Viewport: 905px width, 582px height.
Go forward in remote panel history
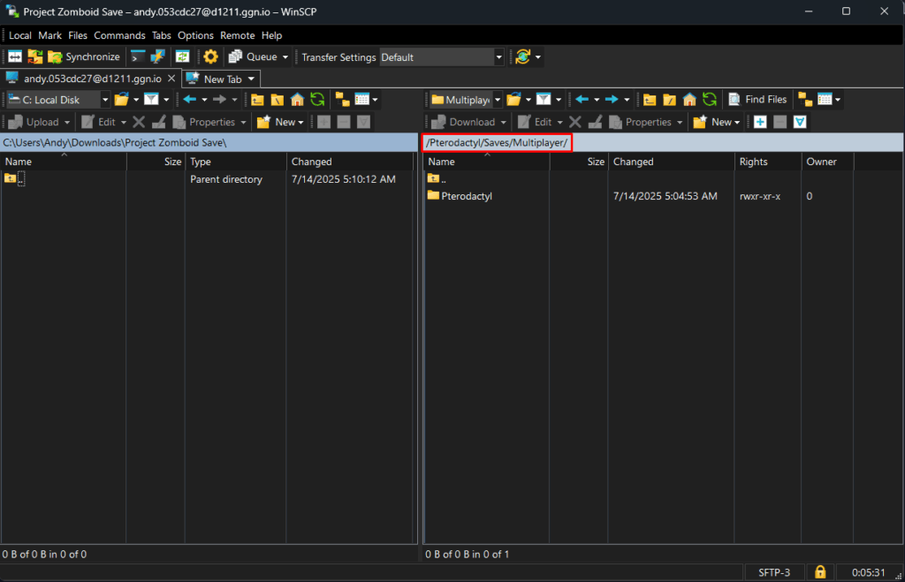(x=612, y=100)
